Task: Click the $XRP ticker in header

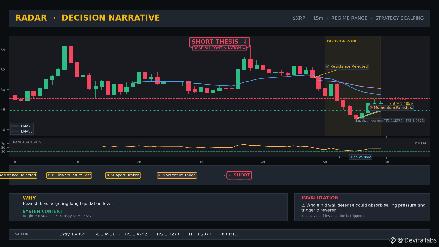Action: coord(299,18)
